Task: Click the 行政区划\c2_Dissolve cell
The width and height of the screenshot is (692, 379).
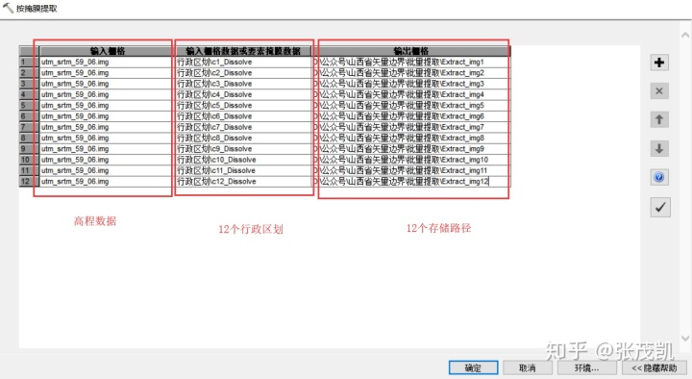Action: point(243,72)
